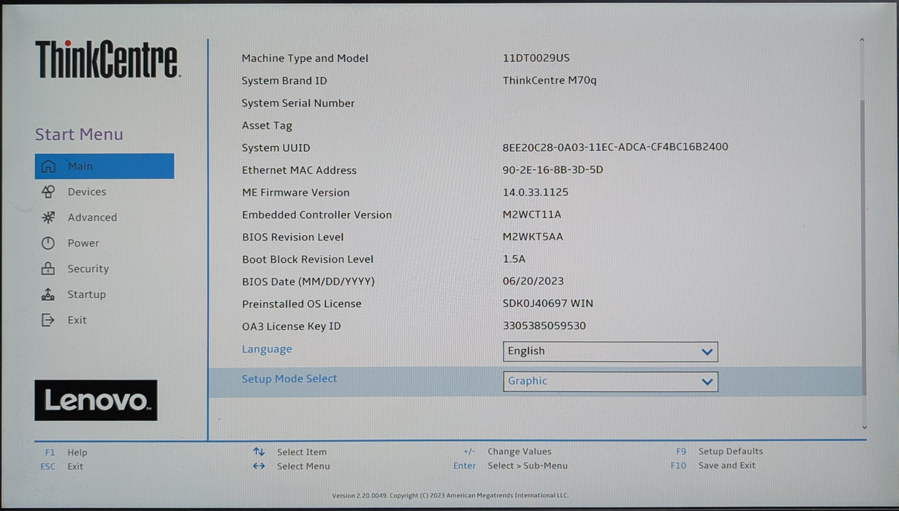Screen dimensions: 899x511
Task: Click the scrollbar up arrow
Action: pos(862,41)
